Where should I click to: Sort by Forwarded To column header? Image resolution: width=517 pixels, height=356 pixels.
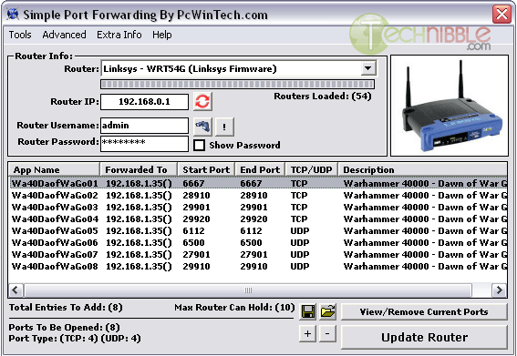click(x=139, y=169)
